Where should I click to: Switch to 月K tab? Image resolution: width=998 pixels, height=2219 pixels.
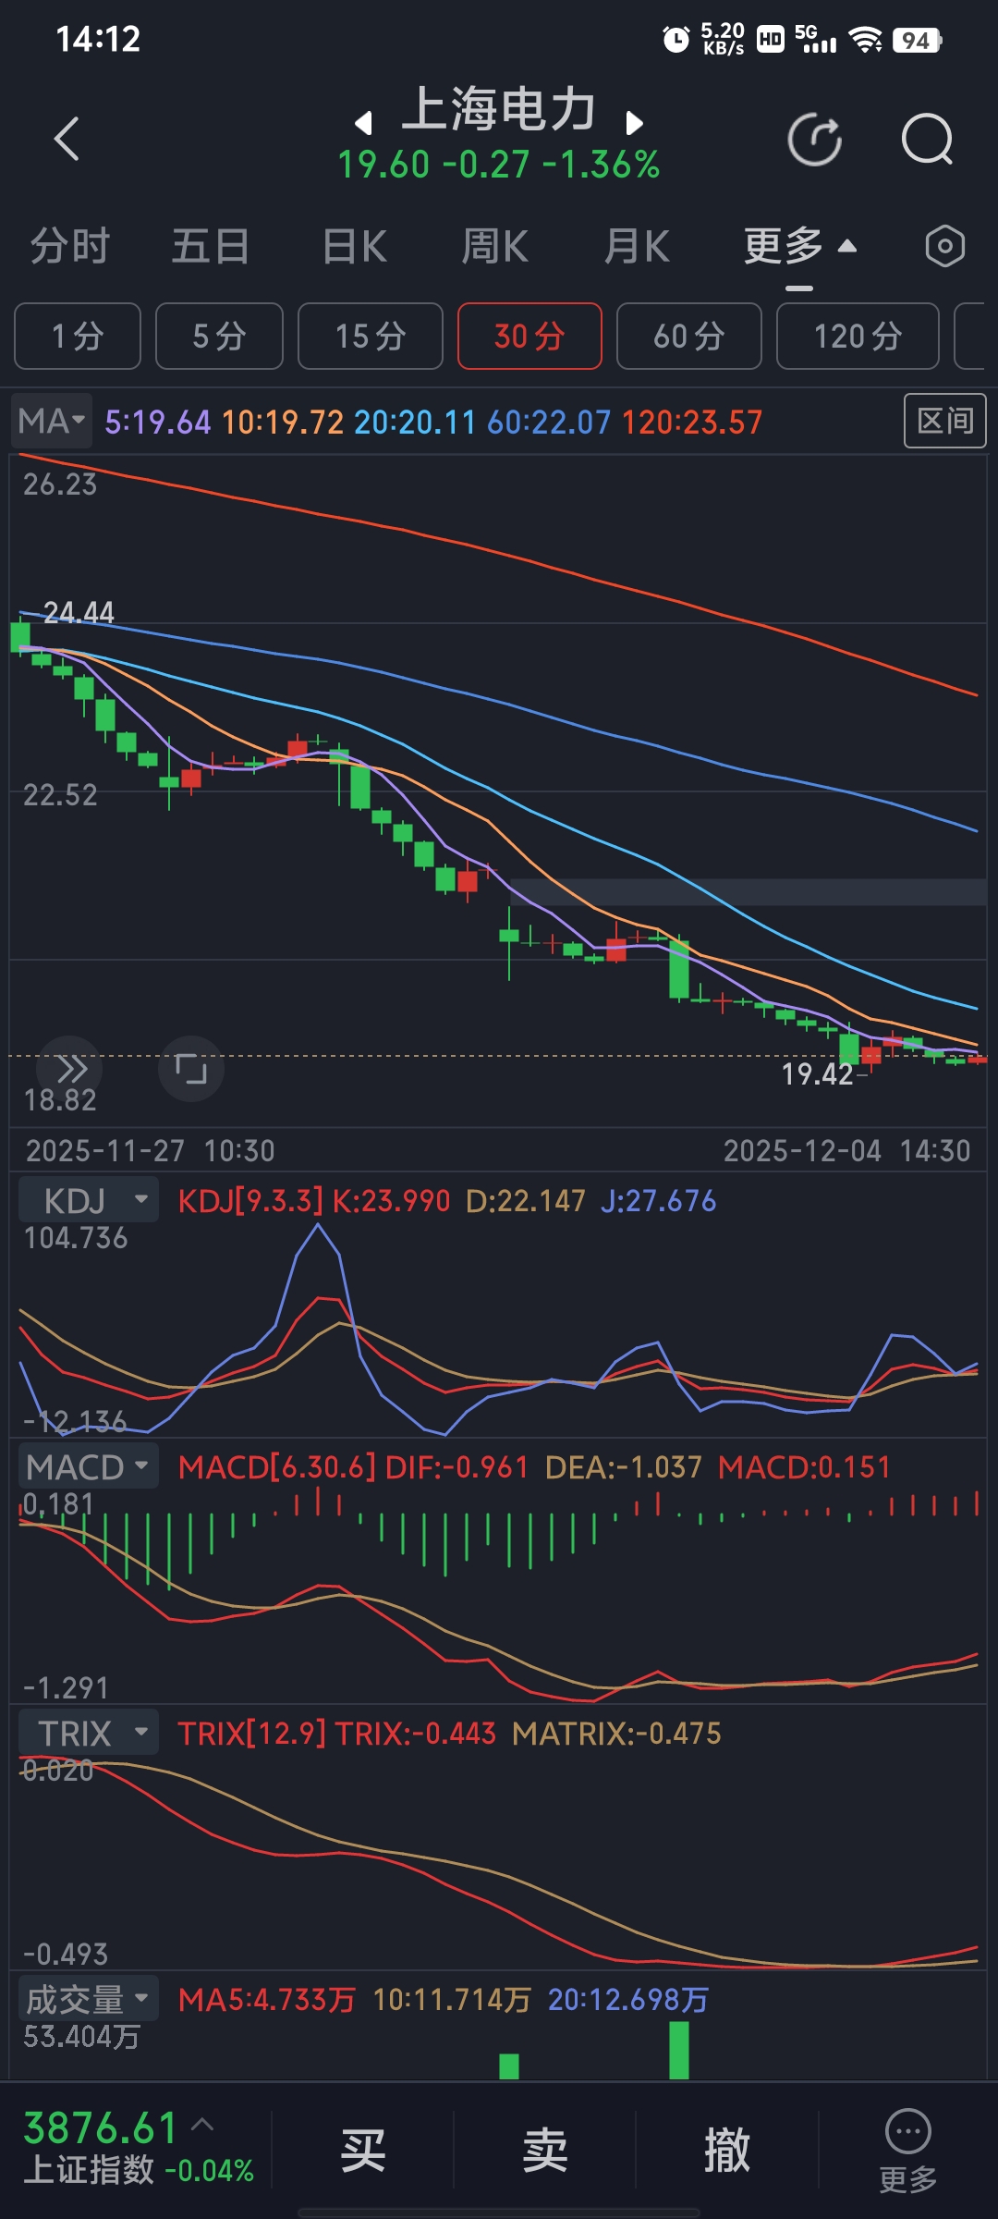tap(636, 247)
